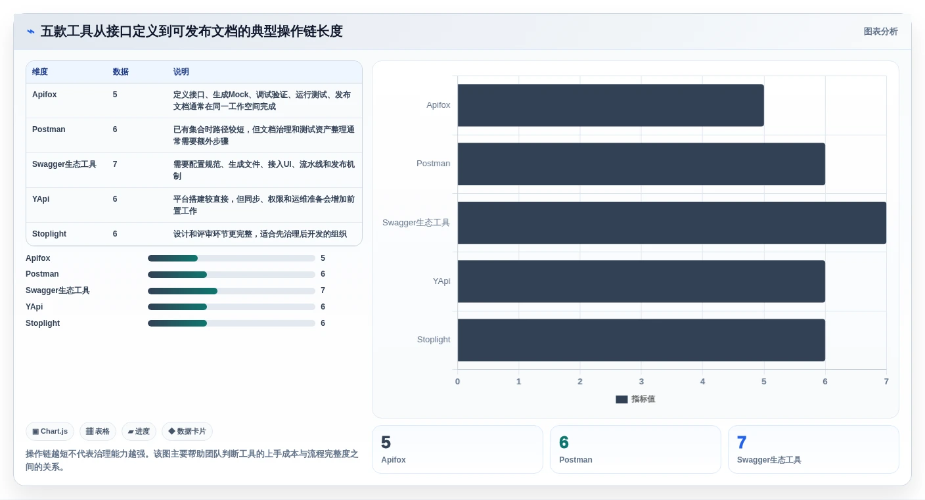Click the Apifox label in progress list

tap(38, 258)
